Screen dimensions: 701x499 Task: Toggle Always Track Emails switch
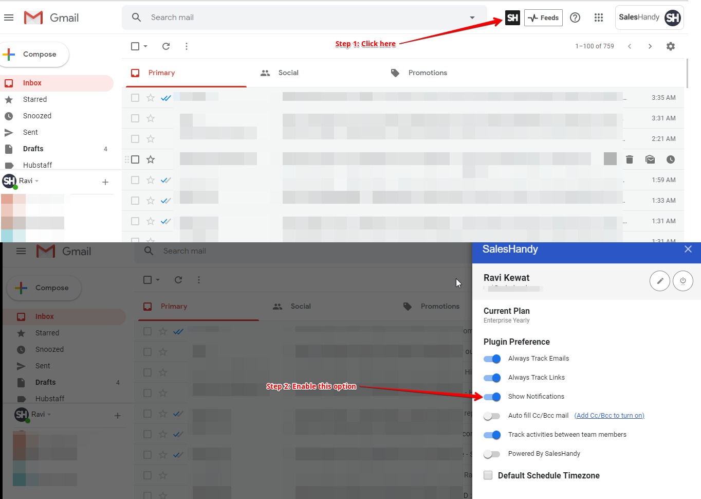point(492,359)
